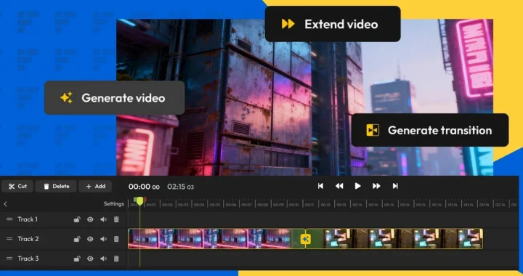Click the Delete button in toolbar
Viewport: 523px width, 276px height.
click(56, 187)
